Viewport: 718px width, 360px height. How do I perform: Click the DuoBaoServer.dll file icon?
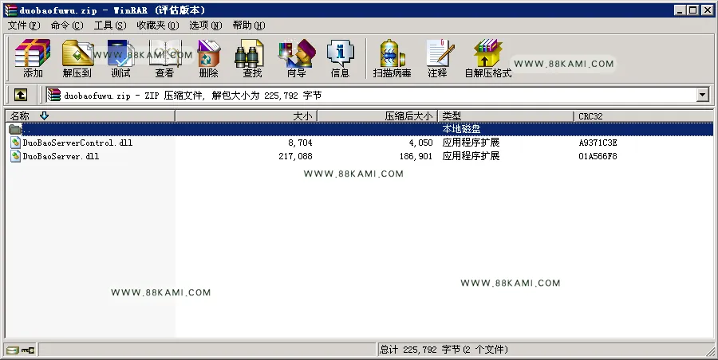[x=16, y=156]
